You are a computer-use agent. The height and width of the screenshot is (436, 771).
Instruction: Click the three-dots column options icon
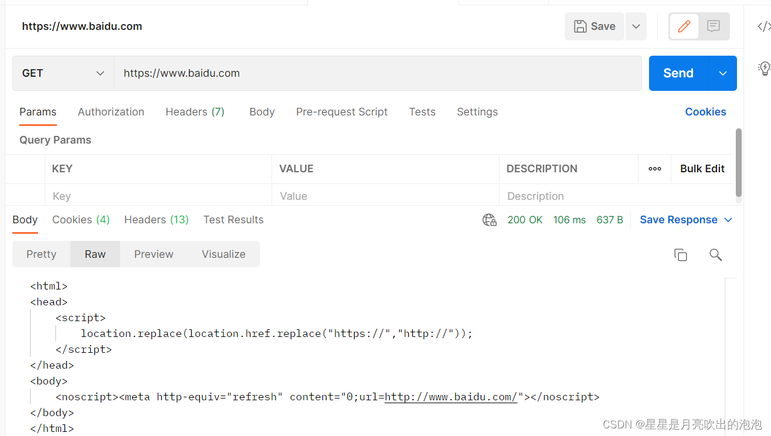click(655, 169)
